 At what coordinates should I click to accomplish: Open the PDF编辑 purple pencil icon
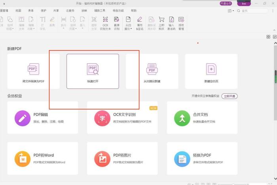click(x=22, y=118)
